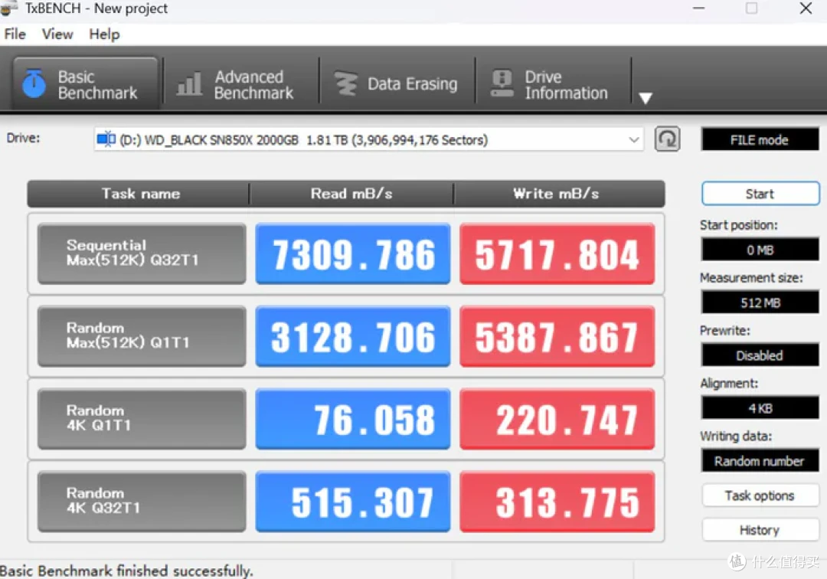The height and width of the screenshot is (579, 827).
Task: Change the Start position 0 MB value
Action: tap(760, 250)
